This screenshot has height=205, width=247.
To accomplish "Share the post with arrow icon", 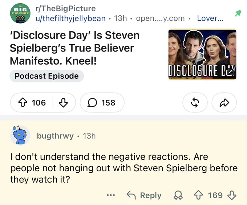I will (224, 103).
